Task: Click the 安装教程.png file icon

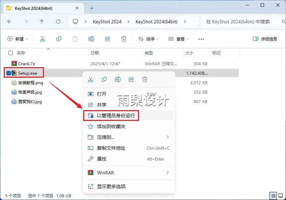Action: pos(14,82)
